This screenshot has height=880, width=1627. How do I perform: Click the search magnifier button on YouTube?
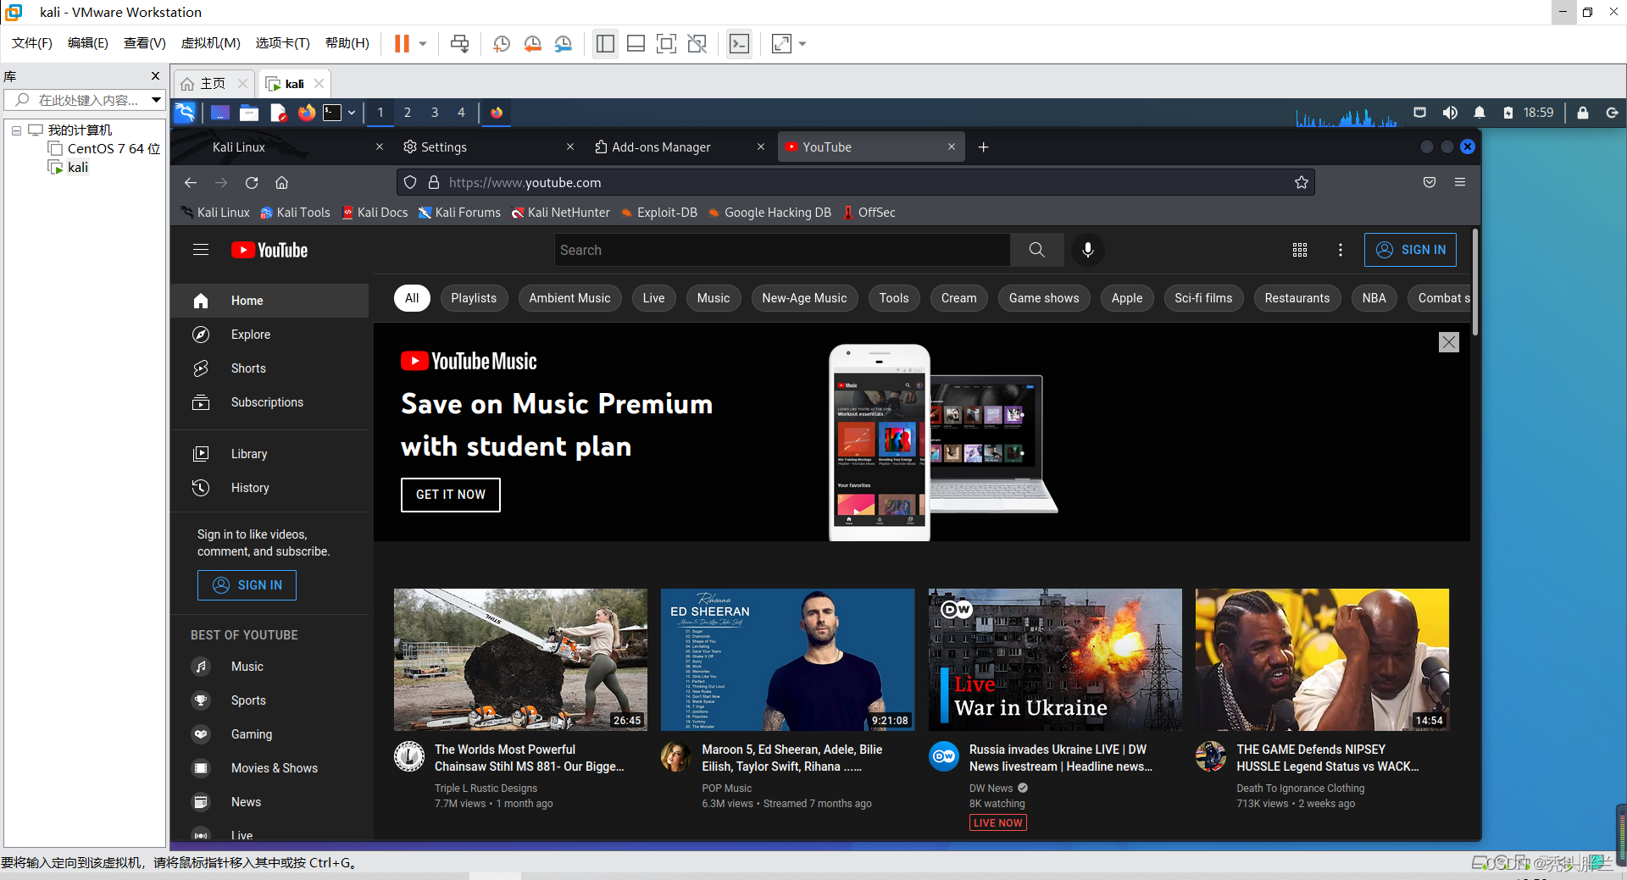click(1036, 250)
